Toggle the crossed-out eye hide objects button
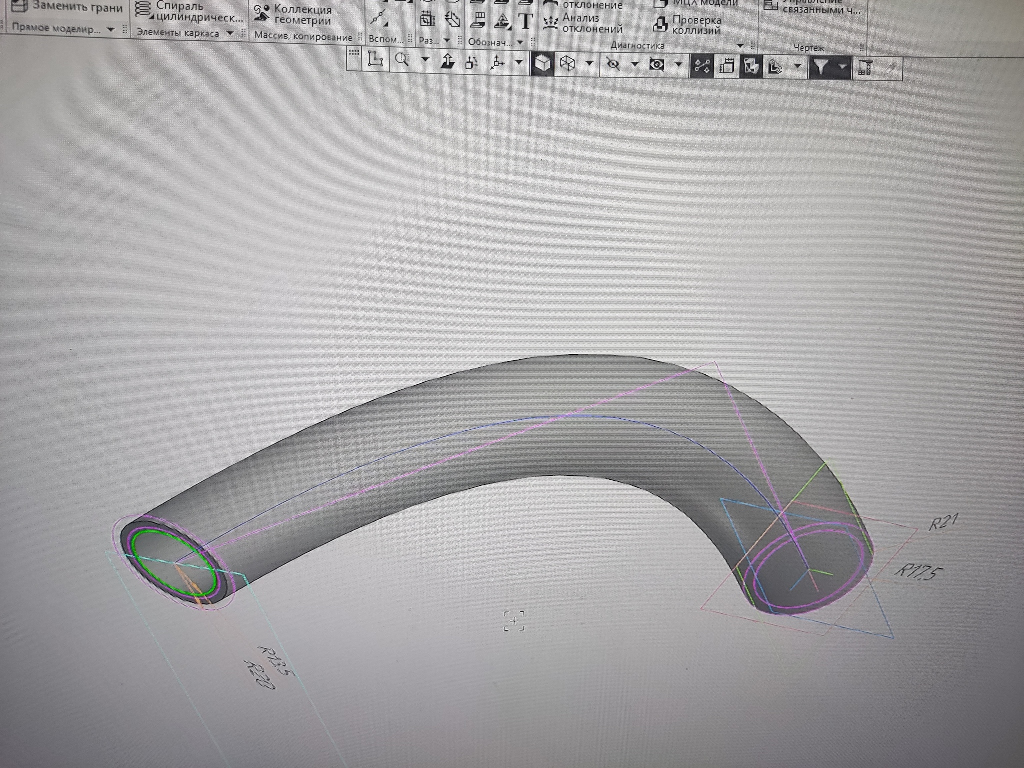Viewport: 1024px width, 768px height. [x=613, y=64]
